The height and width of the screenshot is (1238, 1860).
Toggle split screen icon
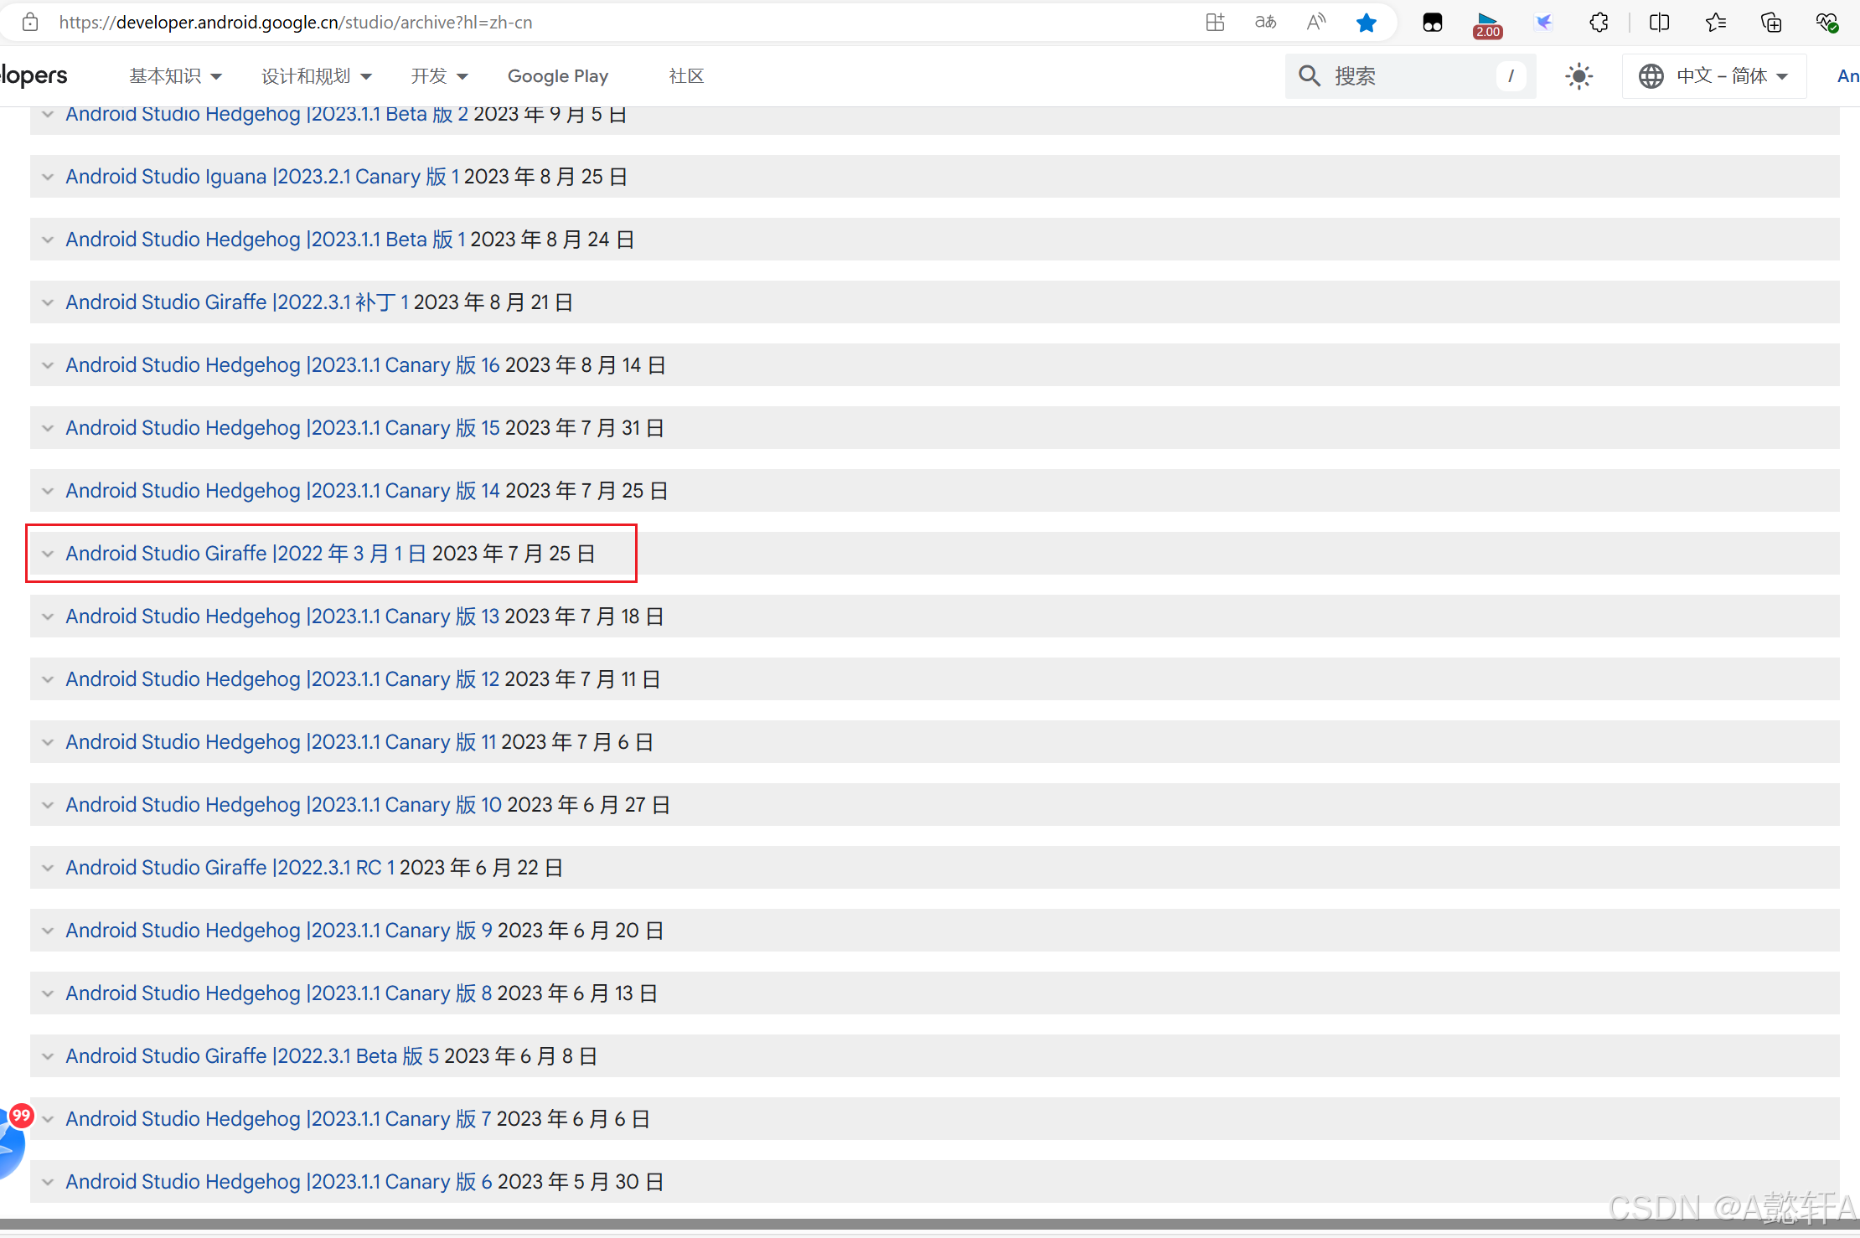pyautogui.click(x=1659, y=23)
